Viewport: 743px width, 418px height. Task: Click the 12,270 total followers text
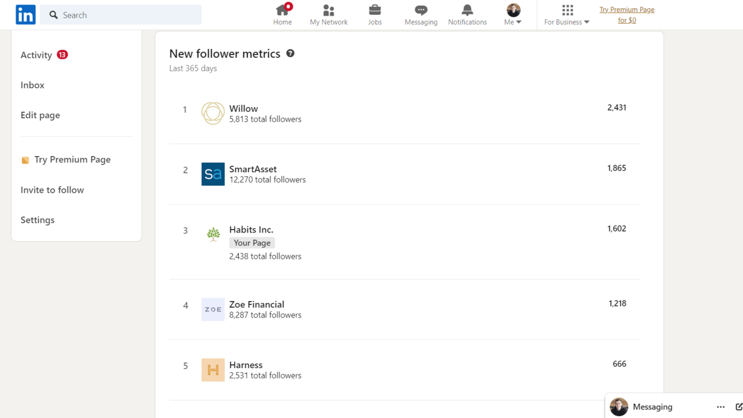[x=267, y=180]
